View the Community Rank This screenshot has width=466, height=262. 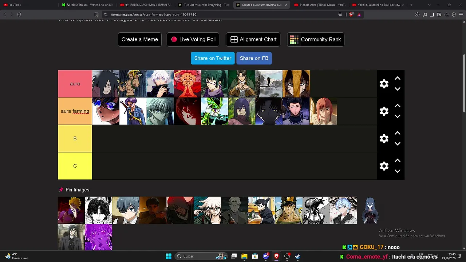coord(316,39)
